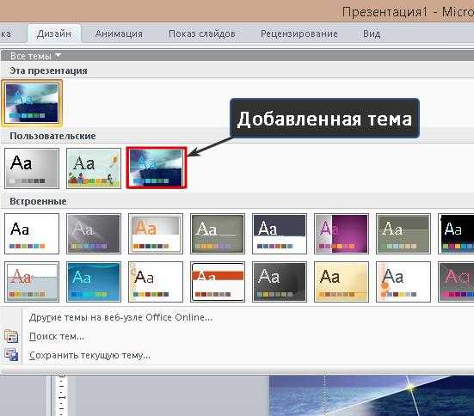
Task: Apply the bright blue wave built-in theme
Action: [x=94, y=282]
